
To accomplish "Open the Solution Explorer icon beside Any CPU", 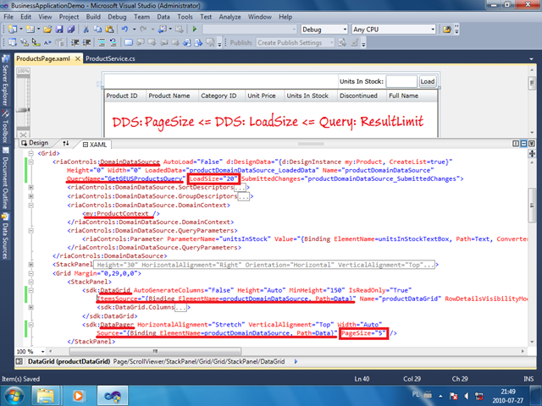I will click(447, 30).
